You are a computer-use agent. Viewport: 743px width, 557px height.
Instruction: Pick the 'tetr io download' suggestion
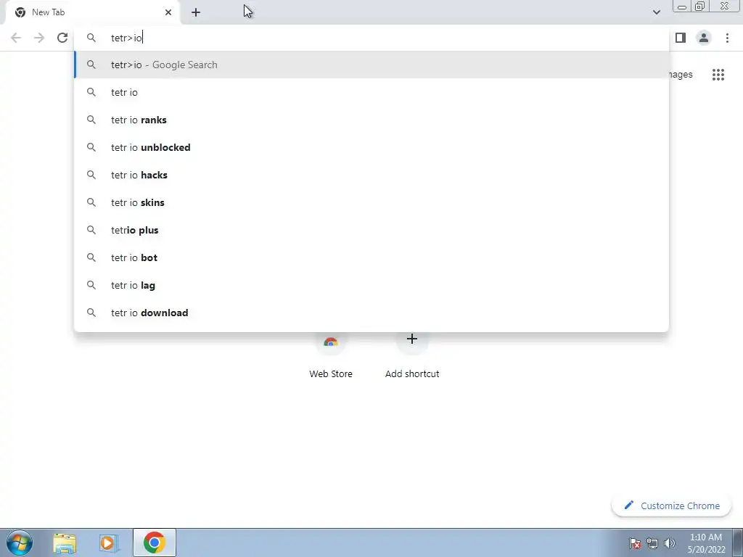pos(372,313)
